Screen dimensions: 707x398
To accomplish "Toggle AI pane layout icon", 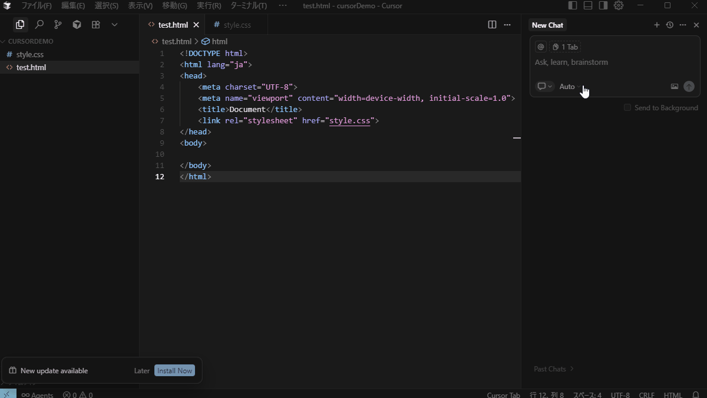I will (x=603, y=5).
